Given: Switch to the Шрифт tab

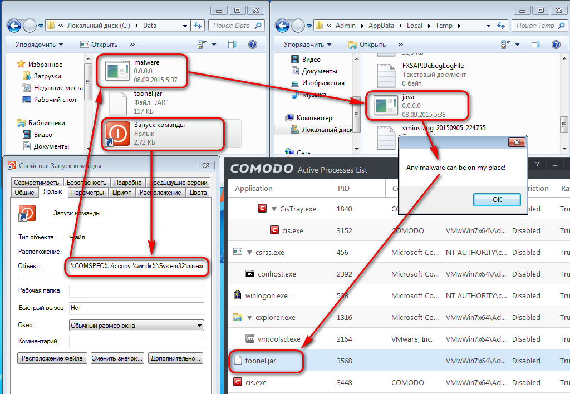Looking at the screenshot, I should pos(122,193).
